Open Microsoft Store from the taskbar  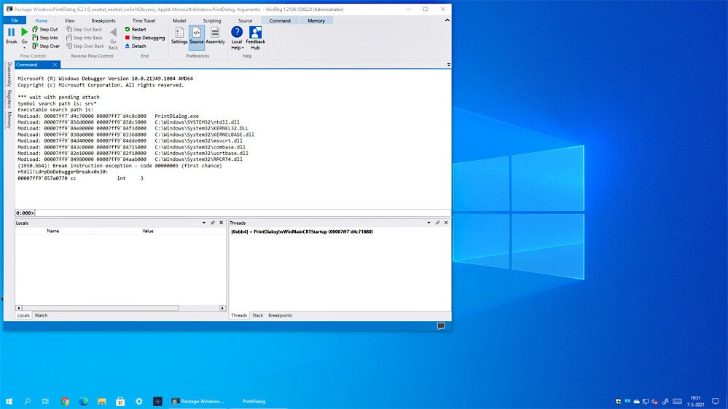120,401
